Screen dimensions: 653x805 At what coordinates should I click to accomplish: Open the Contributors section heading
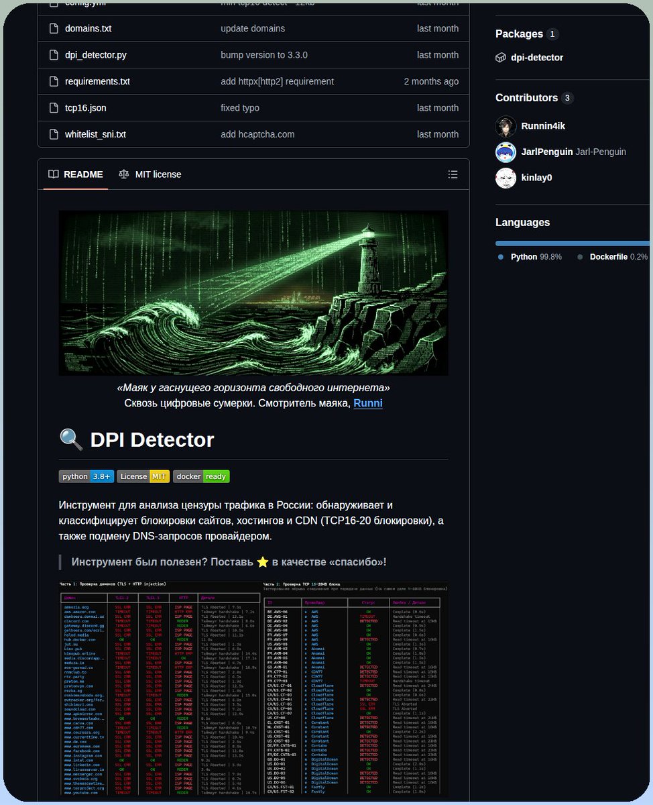point(526,98)
